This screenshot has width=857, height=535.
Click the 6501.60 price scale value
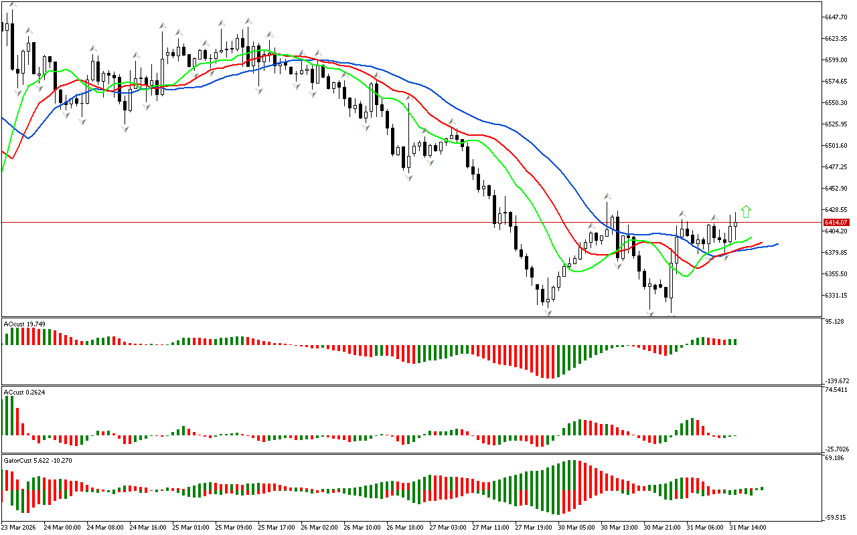[837, 145]
